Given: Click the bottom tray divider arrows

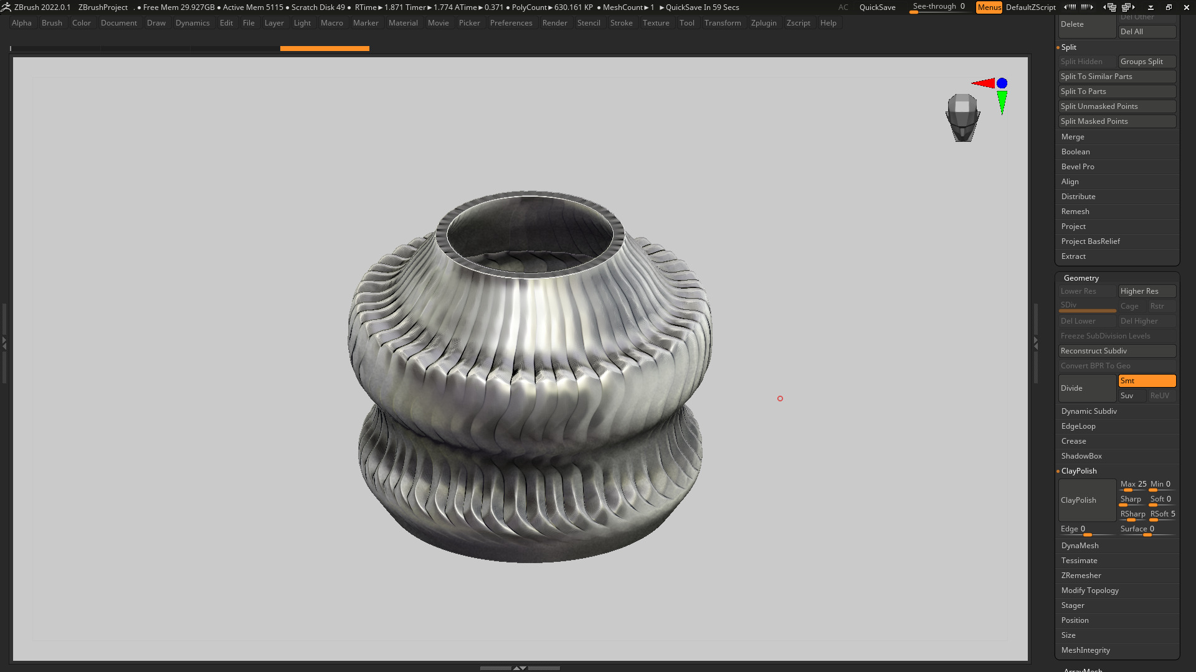Looking at the screenshot, I should [x=520, y=668].
